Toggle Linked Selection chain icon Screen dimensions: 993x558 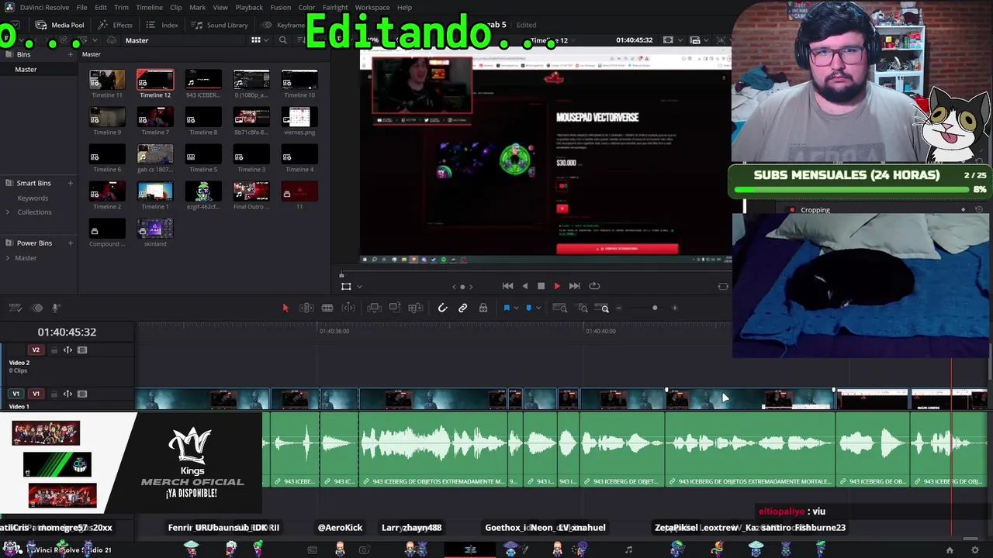462,308
